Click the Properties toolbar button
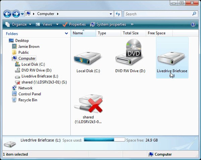Viewport: 201px width, 160px height. point(74,24)
